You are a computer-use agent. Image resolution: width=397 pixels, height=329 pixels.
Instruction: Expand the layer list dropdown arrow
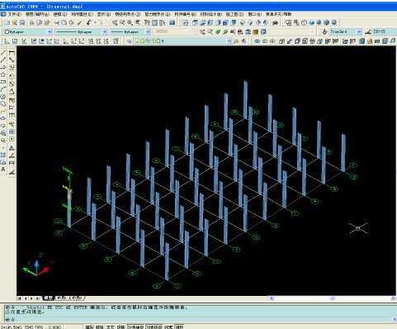tap(229, 41)
